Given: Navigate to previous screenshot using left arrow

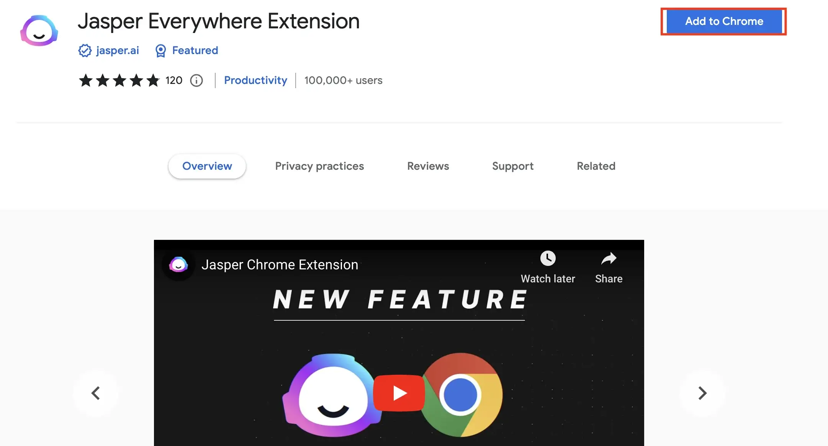Looking at the screenshot, I should [97, 393].
